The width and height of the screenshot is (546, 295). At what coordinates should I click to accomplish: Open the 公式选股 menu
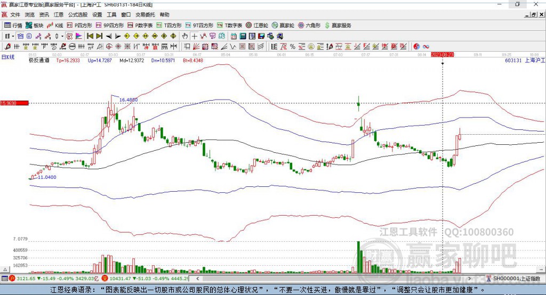coord(78,14)
